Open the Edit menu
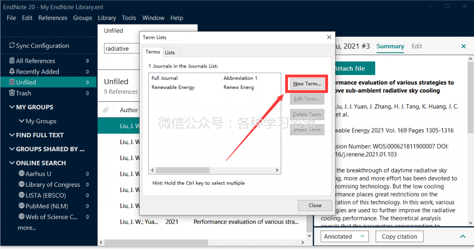Screen dimensions: 474x249 [27, 18]
